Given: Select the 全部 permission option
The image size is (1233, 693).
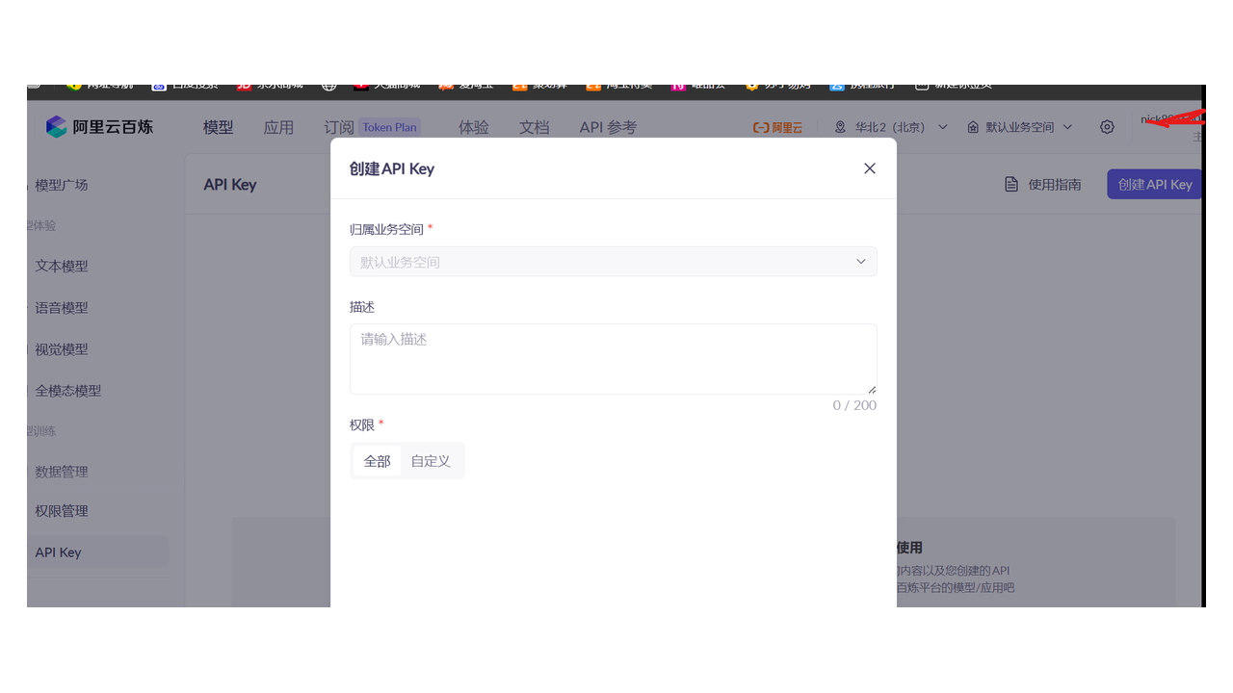Looking at the screenshot, I should 377,460.
